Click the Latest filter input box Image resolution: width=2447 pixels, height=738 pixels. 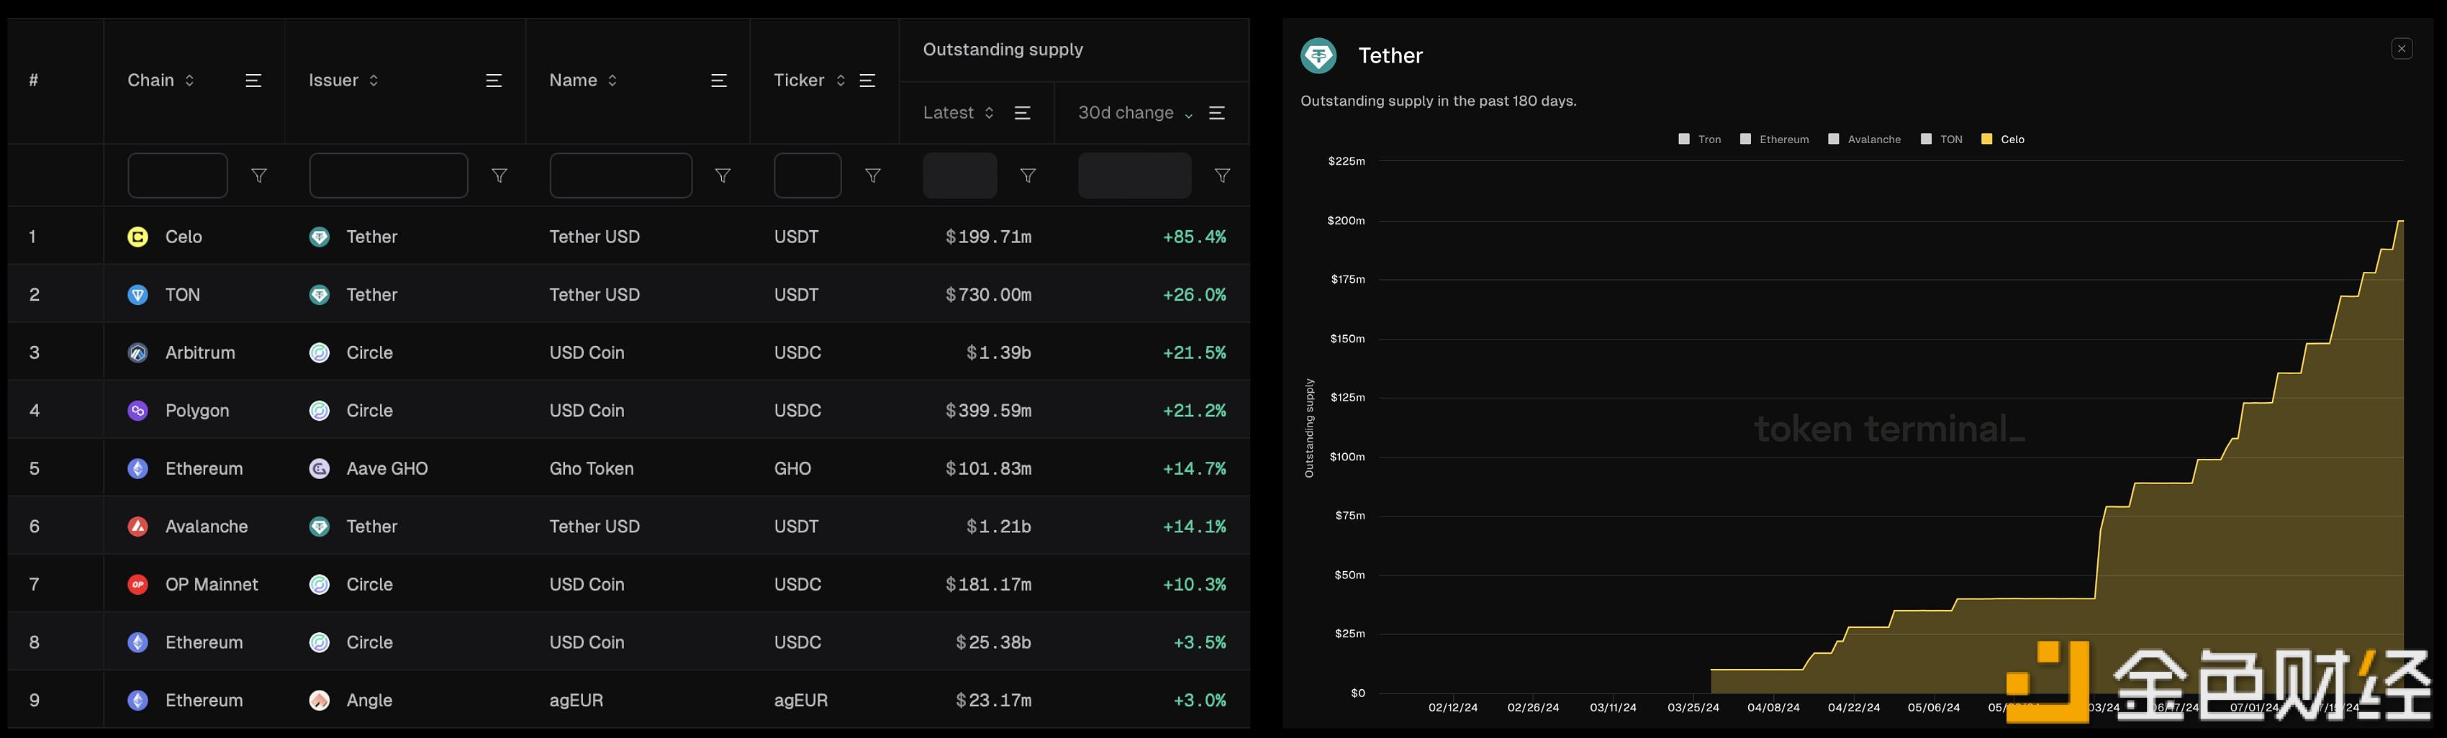[959, 176]
